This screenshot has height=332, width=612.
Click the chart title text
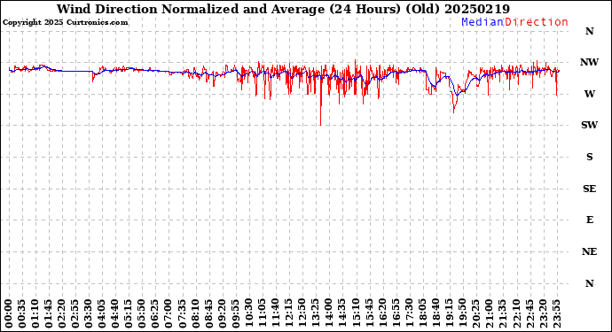coord(283,9)
